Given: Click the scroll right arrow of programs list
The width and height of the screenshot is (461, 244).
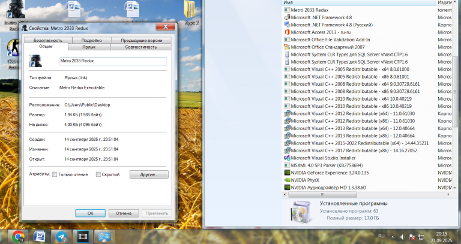Looking at the screenshot, I should pyautogui.click(x=448, y=194).
